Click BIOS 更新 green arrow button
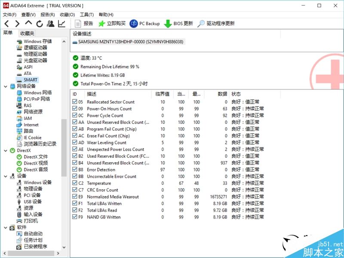The height and width of the screenshot is (258, 344). 178,24
